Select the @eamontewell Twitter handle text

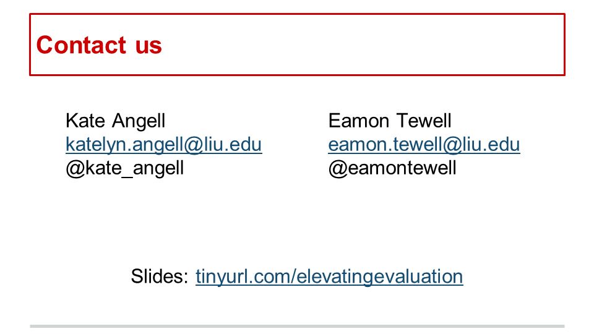pos(392,168)
